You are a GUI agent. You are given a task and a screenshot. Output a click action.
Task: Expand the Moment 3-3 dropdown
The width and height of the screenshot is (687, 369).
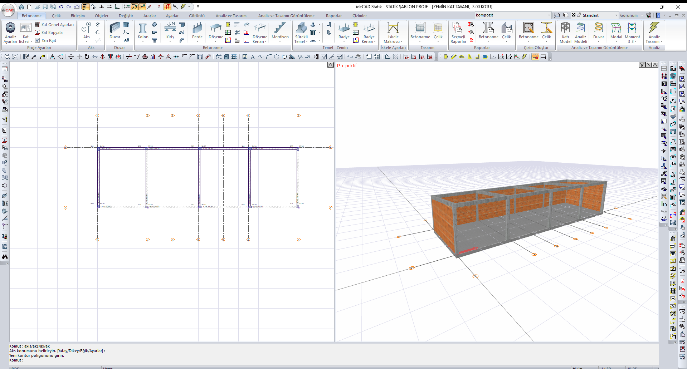tap(635, 42)
